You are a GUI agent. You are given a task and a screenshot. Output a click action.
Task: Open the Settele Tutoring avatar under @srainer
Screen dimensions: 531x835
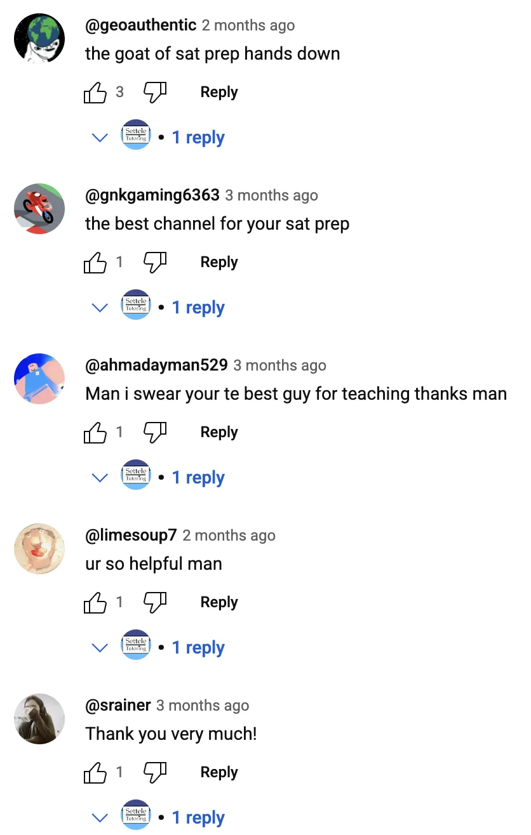[x=136, y=815]
